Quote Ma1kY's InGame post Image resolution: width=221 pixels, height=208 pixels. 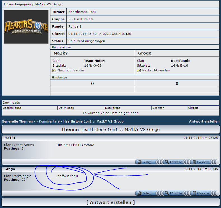[x=201, y=162]
